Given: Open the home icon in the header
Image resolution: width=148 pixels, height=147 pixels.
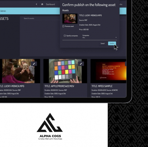Looking at the screenshot, I should (x=42, y=4).
